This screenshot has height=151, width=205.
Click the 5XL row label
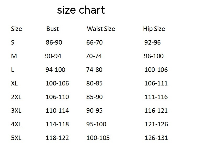[x=16, y=138]
